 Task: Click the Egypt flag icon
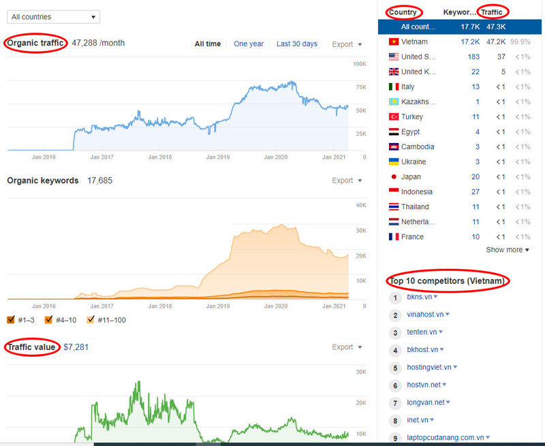(394, 131)
